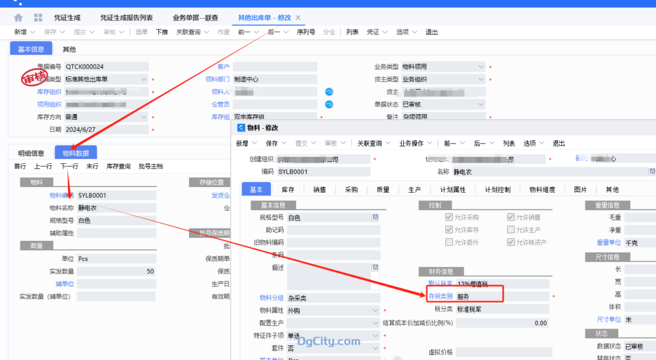Click 首行 in the detail row navigation
The width and height of the screenshot is (656, 360).
(x=20, y=167)
